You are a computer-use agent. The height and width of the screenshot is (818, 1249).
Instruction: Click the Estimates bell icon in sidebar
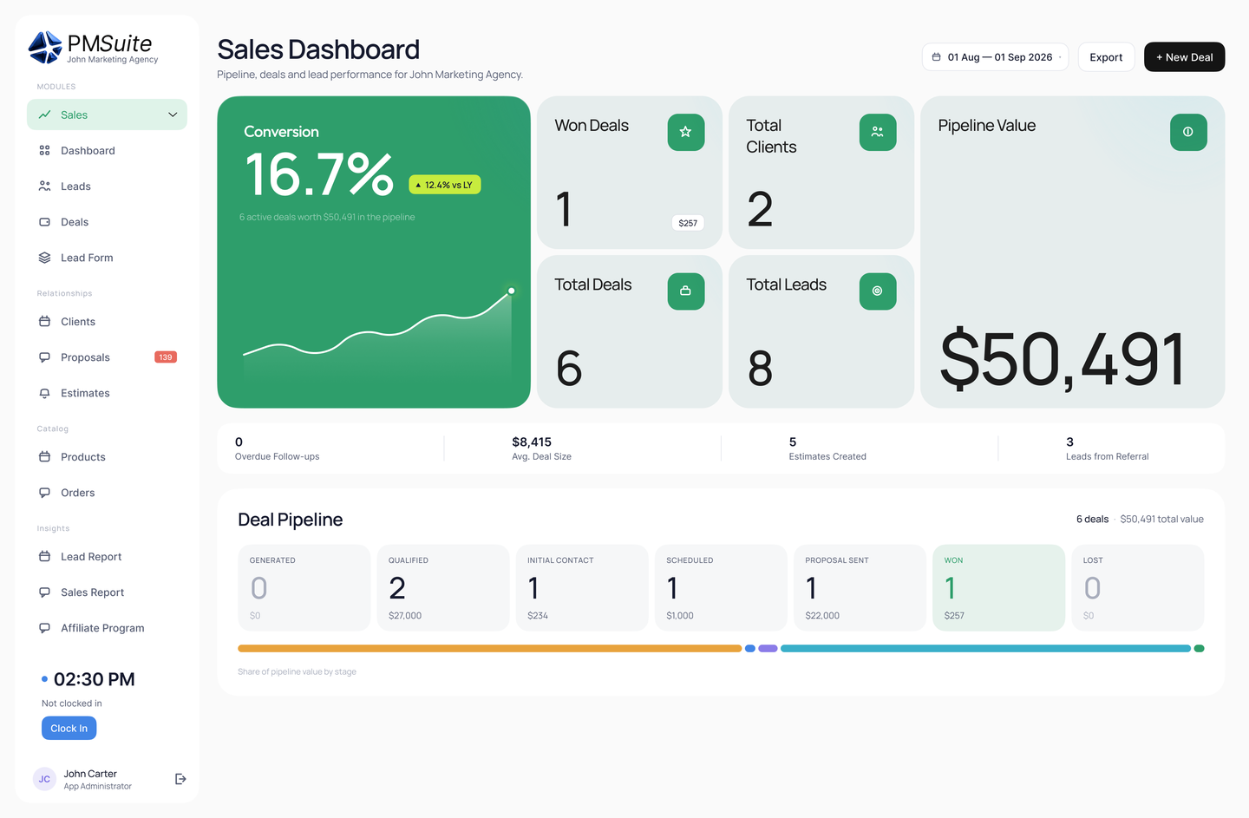click(44, 393)
